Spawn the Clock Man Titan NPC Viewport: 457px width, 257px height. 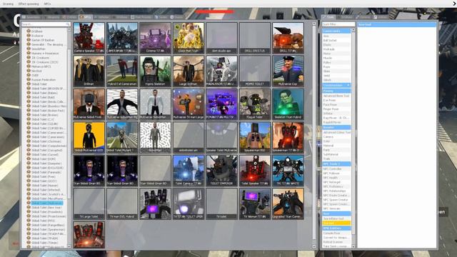(x=189, y=38)
